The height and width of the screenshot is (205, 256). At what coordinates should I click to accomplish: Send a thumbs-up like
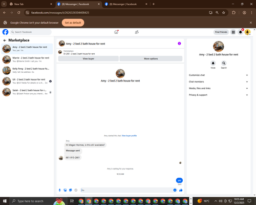pos(181,190)
